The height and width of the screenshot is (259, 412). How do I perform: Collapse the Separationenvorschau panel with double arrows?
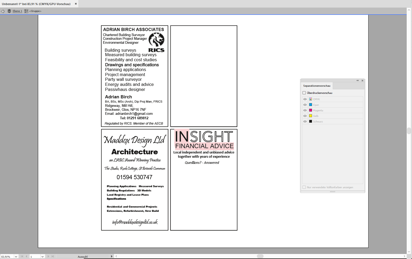pyautogui.click(x=357, y=81)
